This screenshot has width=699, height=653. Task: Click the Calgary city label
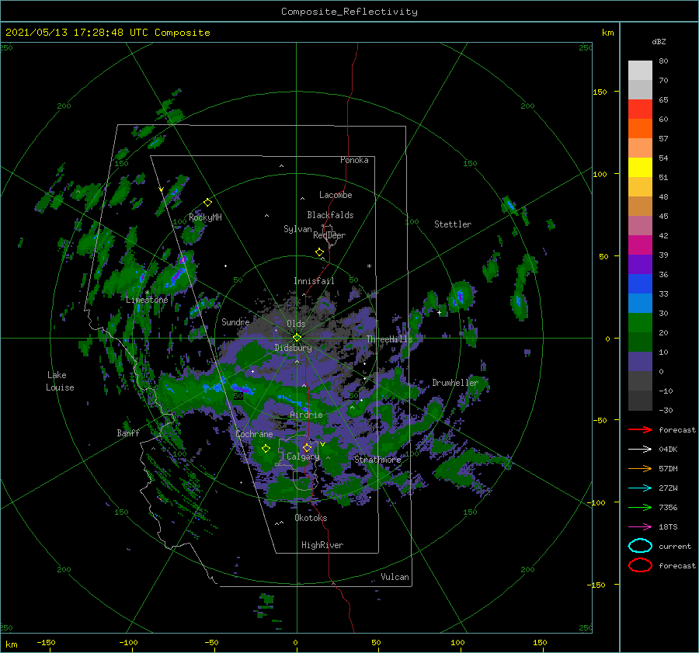tap(303, 457)
